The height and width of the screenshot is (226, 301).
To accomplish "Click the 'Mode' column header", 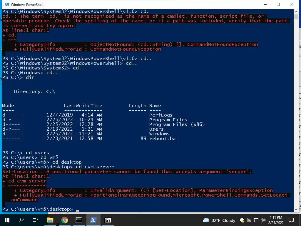I will pyautogui.click(x=8, y=106).
